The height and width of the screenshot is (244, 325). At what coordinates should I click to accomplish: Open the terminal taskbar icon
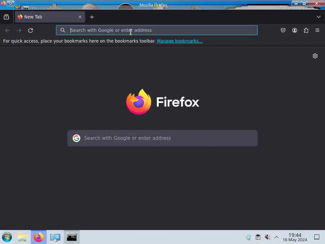pos(71,237)
